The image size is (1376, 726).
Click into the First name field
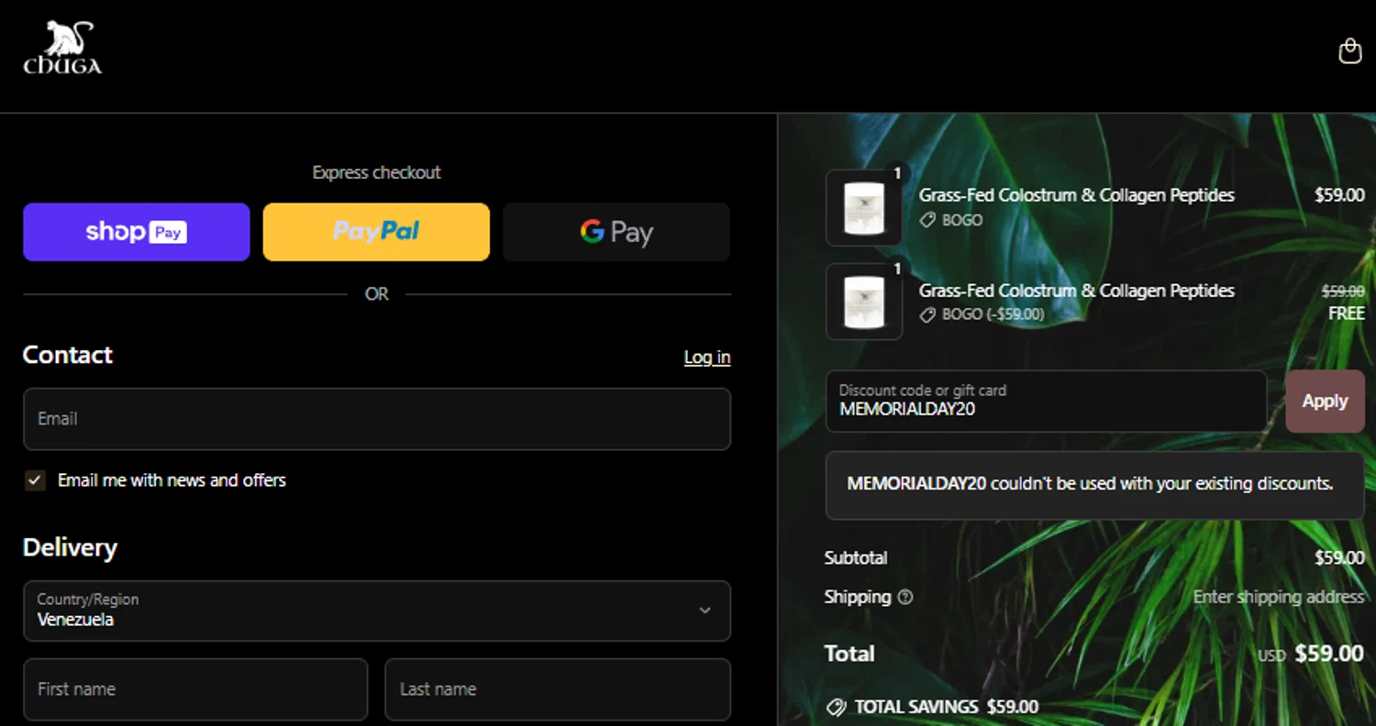(x=195, y=689)
